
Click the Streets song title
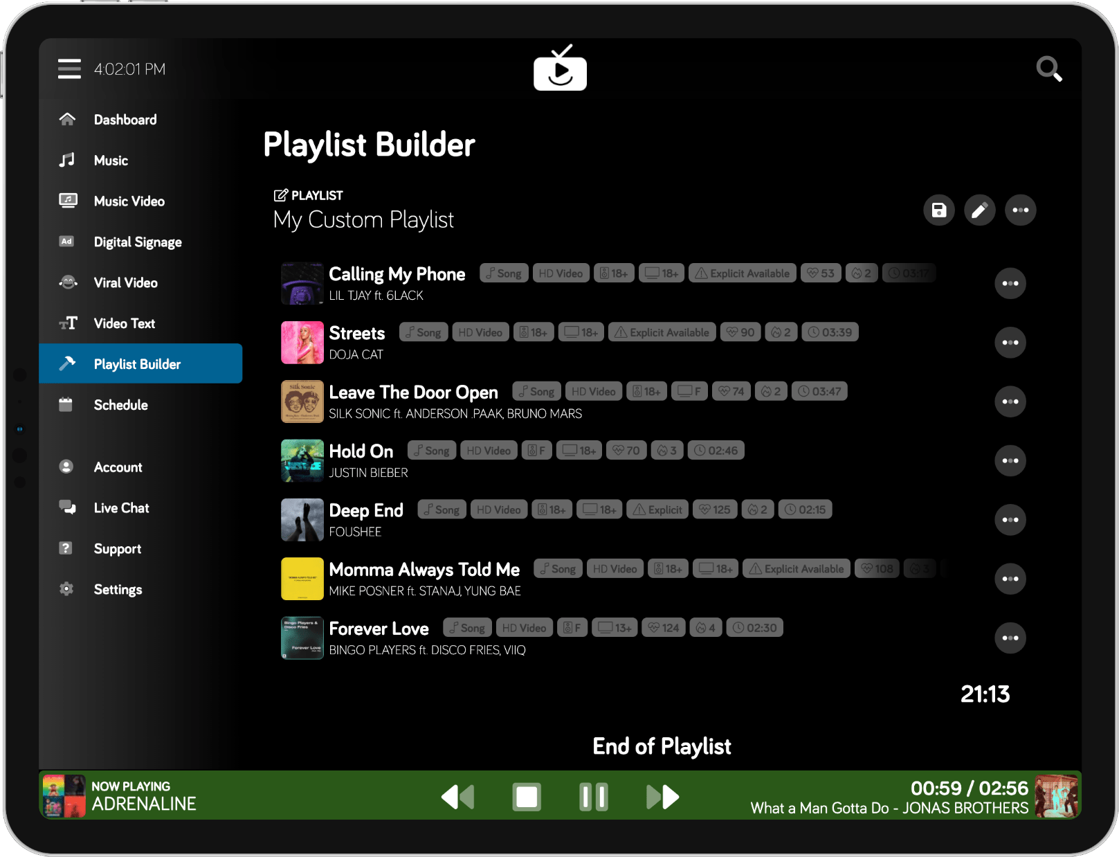coord(357,334)
